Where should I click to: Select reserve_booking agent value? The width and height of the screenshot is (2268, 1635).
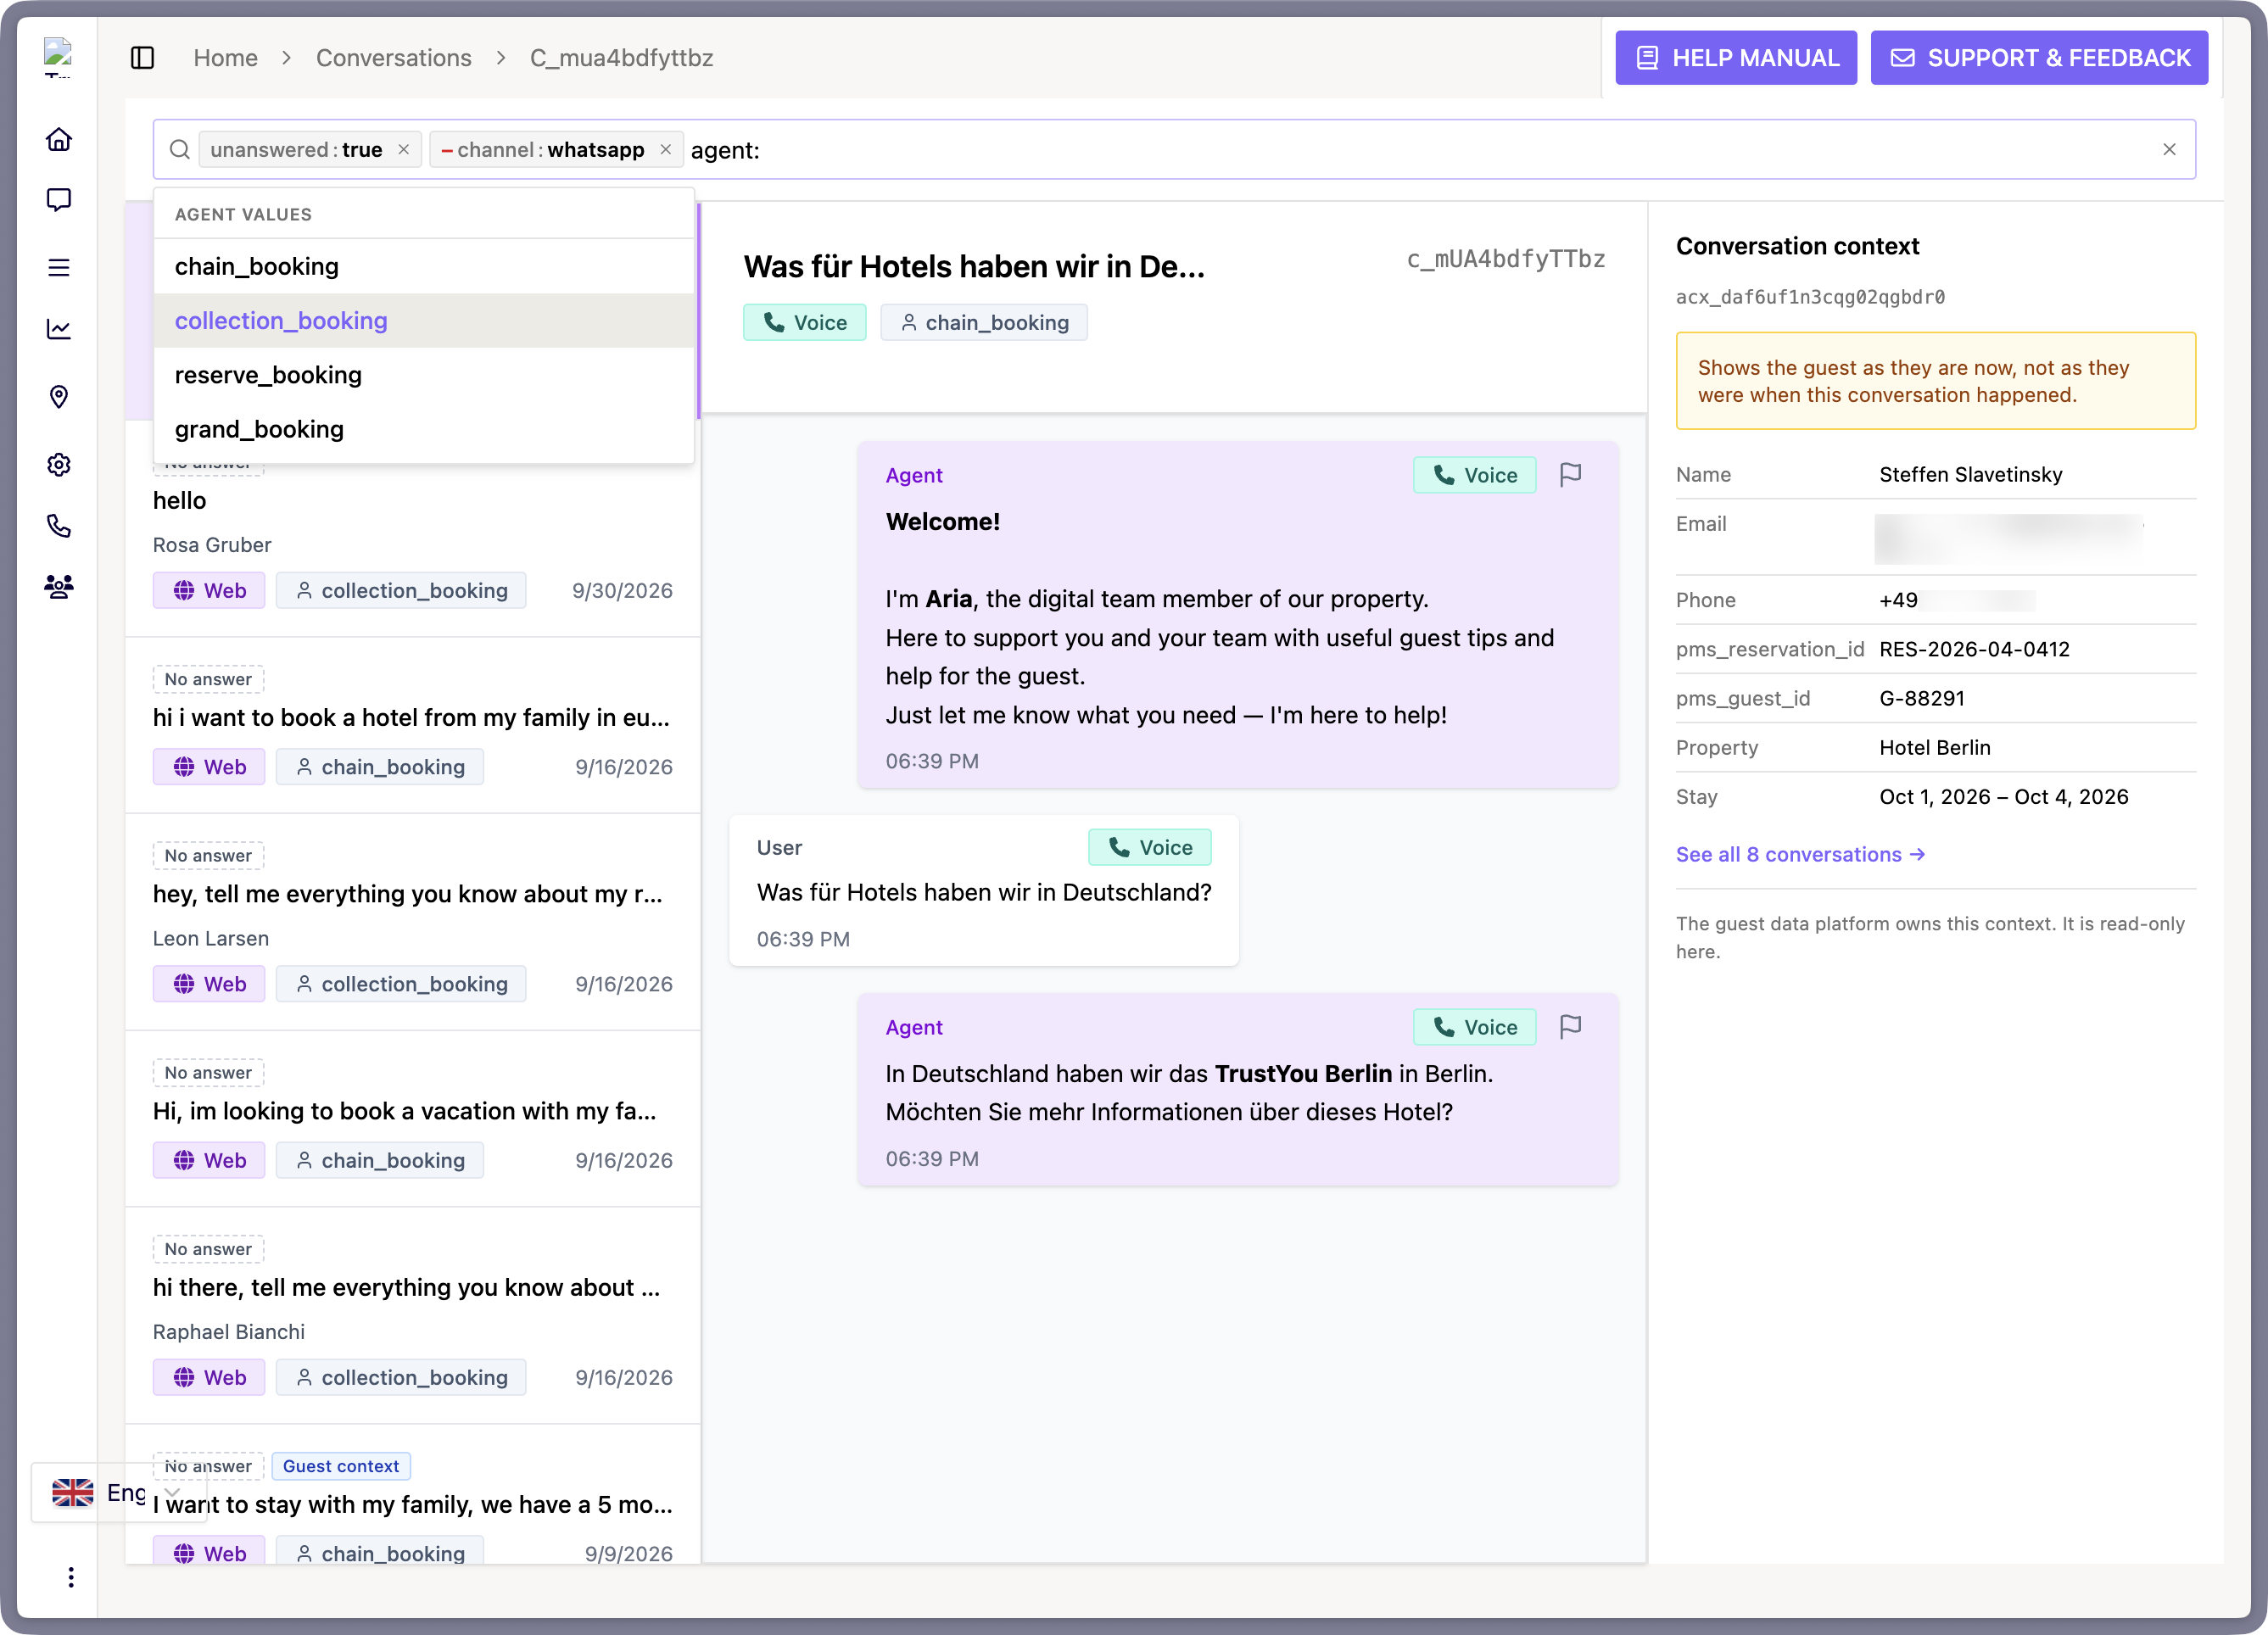[424, 374]
